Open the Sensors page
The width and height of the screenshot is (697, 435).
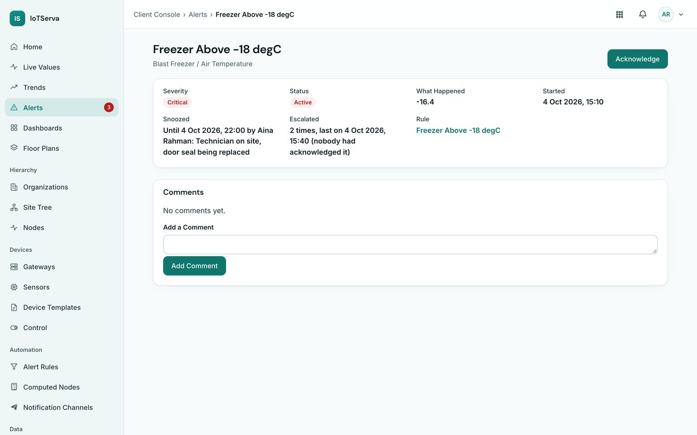[x=62, y=287]
